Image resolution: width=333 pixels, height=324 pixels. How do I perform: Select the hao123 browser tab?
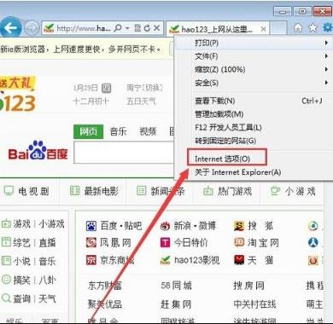coord(218,29)
